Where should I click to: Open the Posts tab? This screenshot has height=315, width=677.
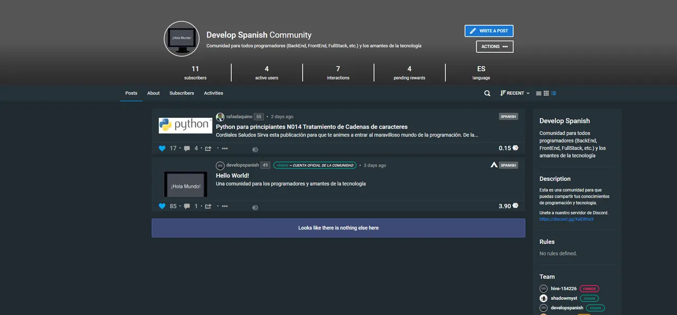click(x=131, y=93)
